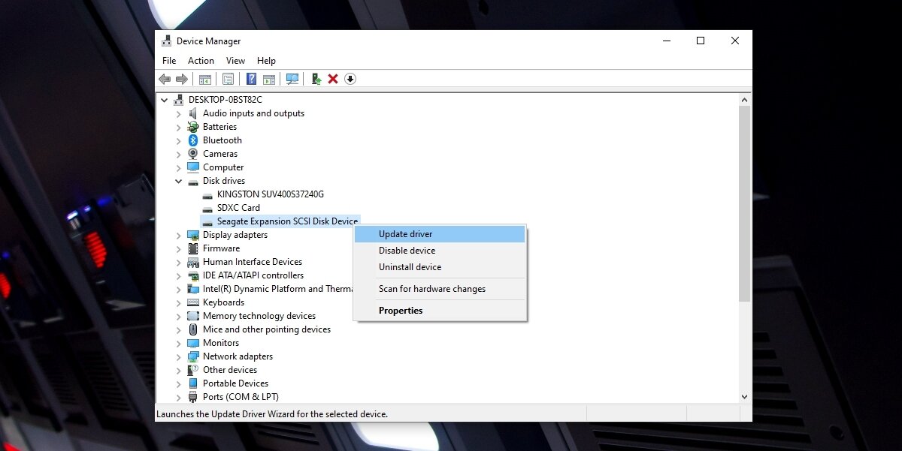This screenshot has width=902, height=451.
Task: Select Update driver in context menu
Action: (x=405, y=234)
